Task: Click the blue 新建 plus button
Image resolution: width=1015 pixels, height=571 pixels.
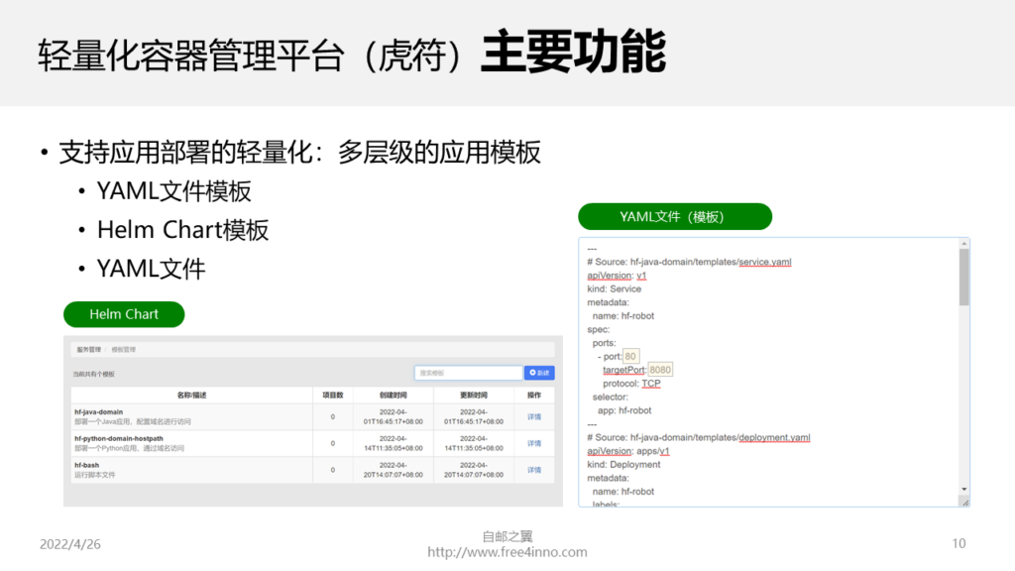Action: coord(539,373)
